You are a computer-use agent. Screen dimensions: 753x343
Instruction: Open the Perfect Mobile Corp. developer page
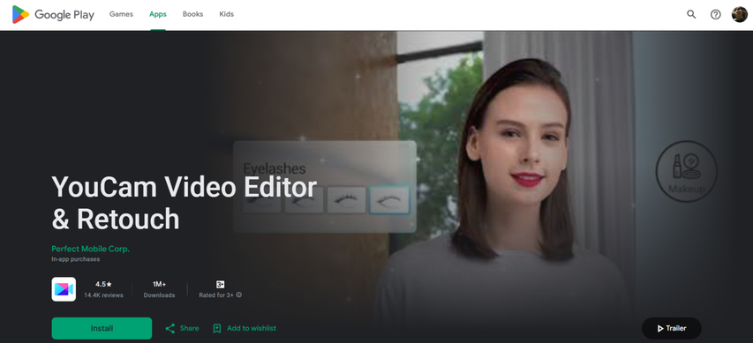pyautogui.click(x=91, y=249)
